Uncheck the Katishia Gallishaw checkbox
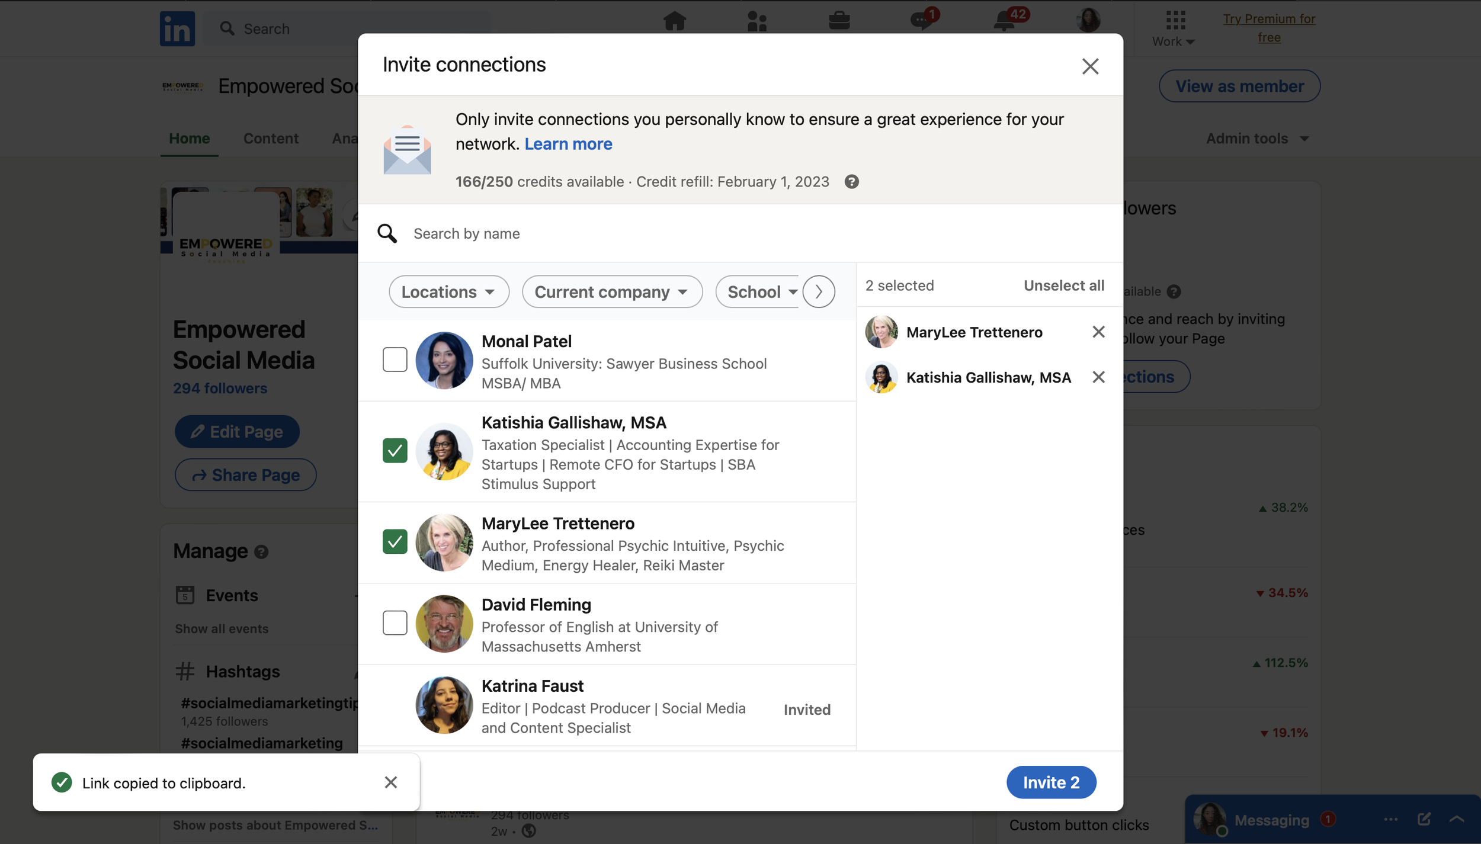The width and height of the screenshot is (1481, 844). (x=395, y=451)
